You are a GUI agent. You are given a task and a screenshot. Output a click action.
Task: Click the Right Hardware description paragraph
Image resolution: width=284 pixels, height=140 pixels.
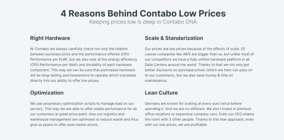tap(83, 65)
